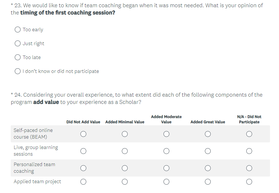Mark Self-paced online course N/A Did Not Participate
This screenshot has height=193, width=279.
[249, 134]
